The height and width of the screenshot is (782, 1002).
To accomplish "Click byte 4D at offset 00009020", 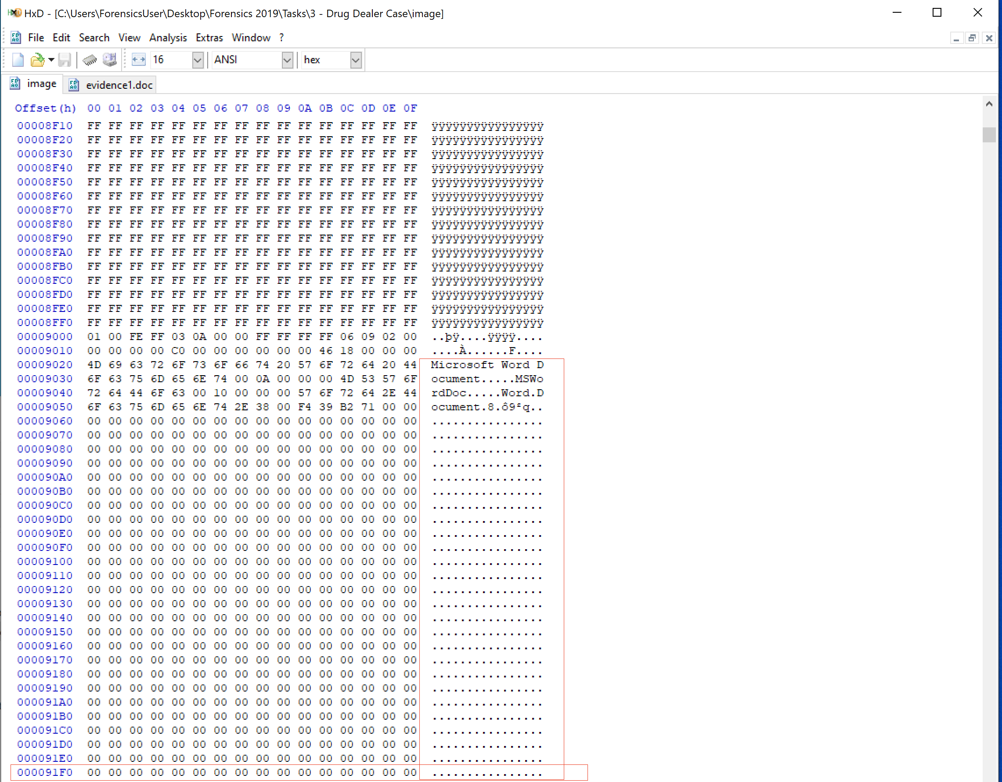I will click(94, 365).
